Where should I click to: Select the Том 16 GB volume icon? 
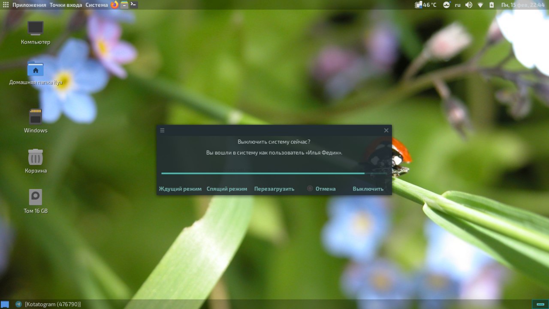(x=36, y=202)
